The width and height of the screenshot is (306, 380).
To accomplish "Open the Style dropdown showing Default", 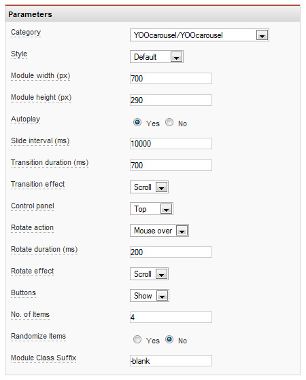I will [x=156, y=57].
